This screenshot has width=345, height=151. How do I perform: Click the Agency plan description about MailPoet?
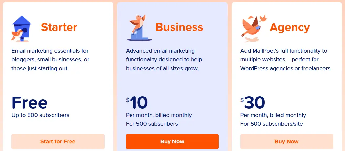286,60
